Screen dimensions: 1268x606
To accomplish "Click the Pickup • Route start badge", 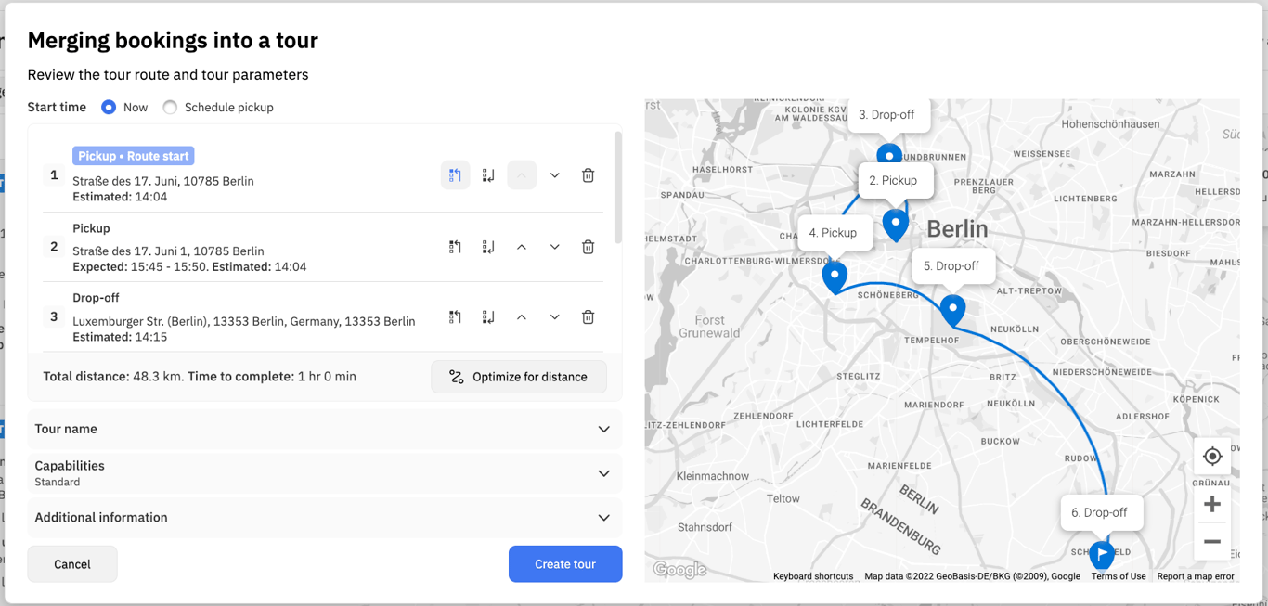I will click(x=134, y=156).
